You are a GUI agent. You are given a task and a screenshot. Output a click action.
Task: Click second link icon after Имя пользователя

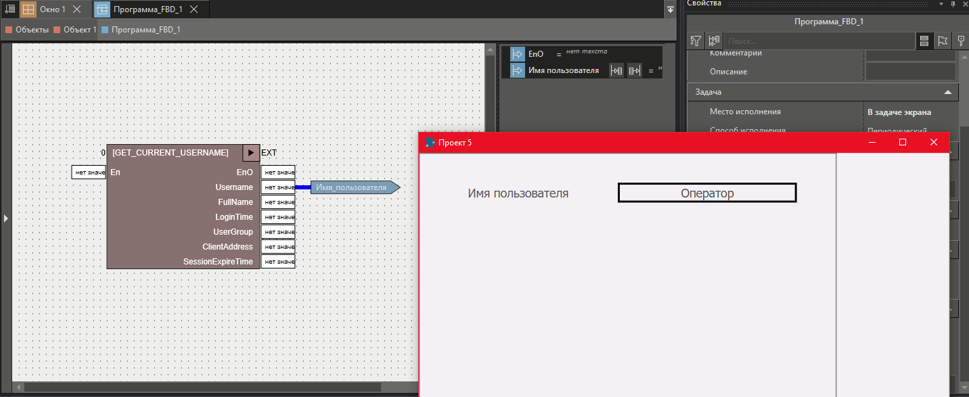click(634, 70)
